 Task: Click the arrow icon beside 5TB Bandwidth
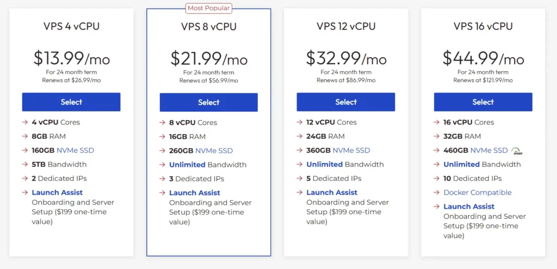[x=25, y=164]
